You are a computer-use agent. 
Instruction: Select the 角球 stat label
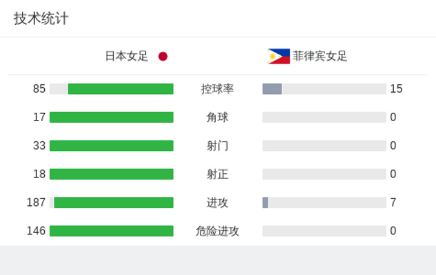217,118
